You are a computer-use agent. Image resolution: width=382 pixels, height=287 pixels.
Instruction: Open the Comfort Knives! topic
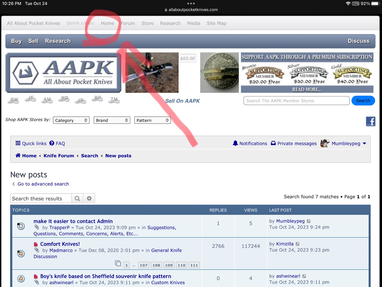[x=60, y=244]
